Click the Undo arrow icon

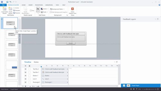tap(11, 2)
